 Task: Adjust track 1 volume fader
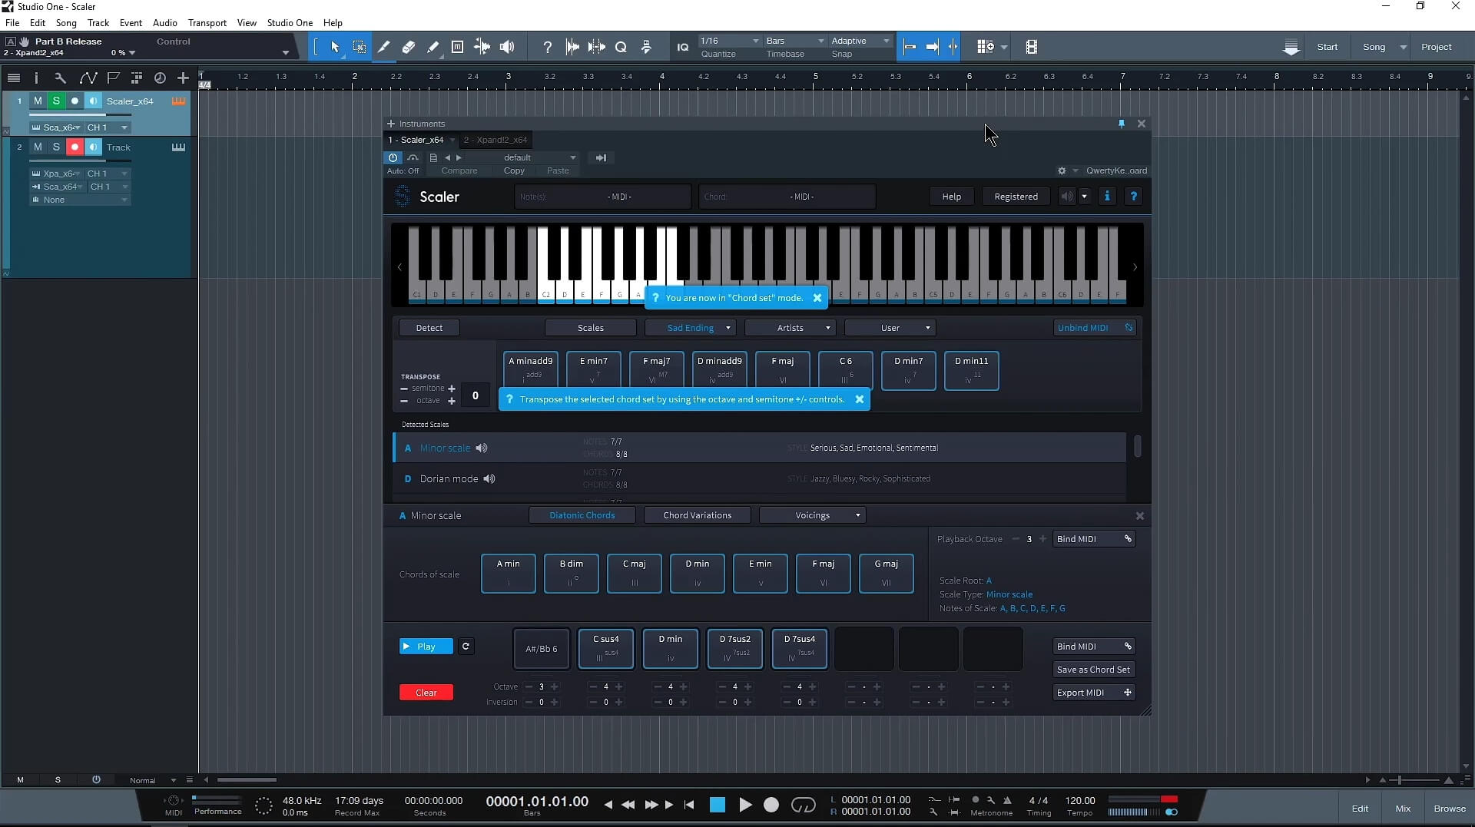[x=81, y=114]
